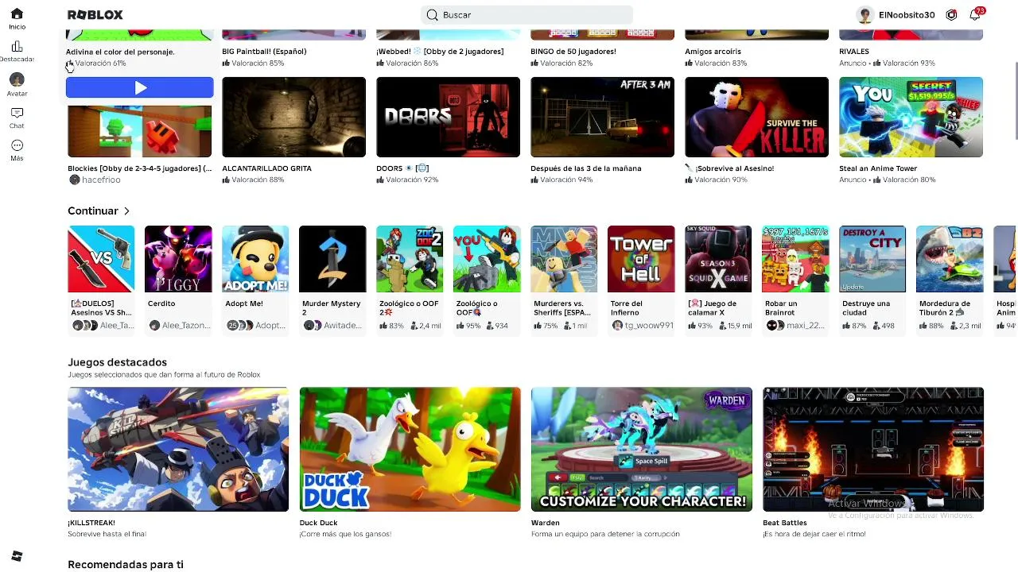
Task: Click the BIG Paintball! (Español) title
Action: pos(264,52)
